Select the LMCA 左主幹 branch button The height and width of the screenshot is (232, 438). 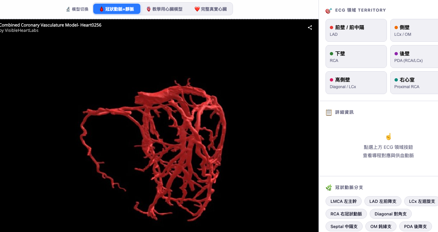coord(343,201)
